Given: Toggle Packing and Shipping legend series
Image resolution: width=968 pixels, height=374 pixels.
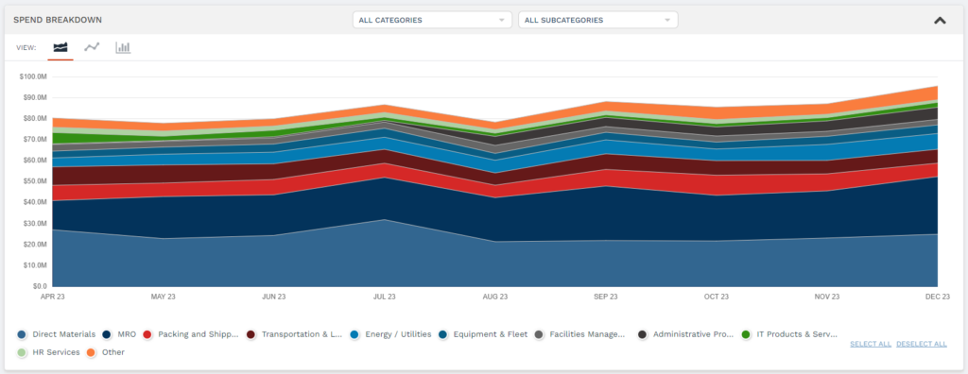Looking at the screenshot, I should pyautogui.click(x=190, y=334).
